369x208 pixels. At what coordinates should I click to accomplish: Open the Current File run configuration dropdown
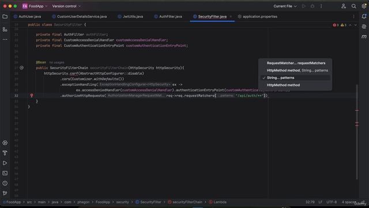pos(285,6)
